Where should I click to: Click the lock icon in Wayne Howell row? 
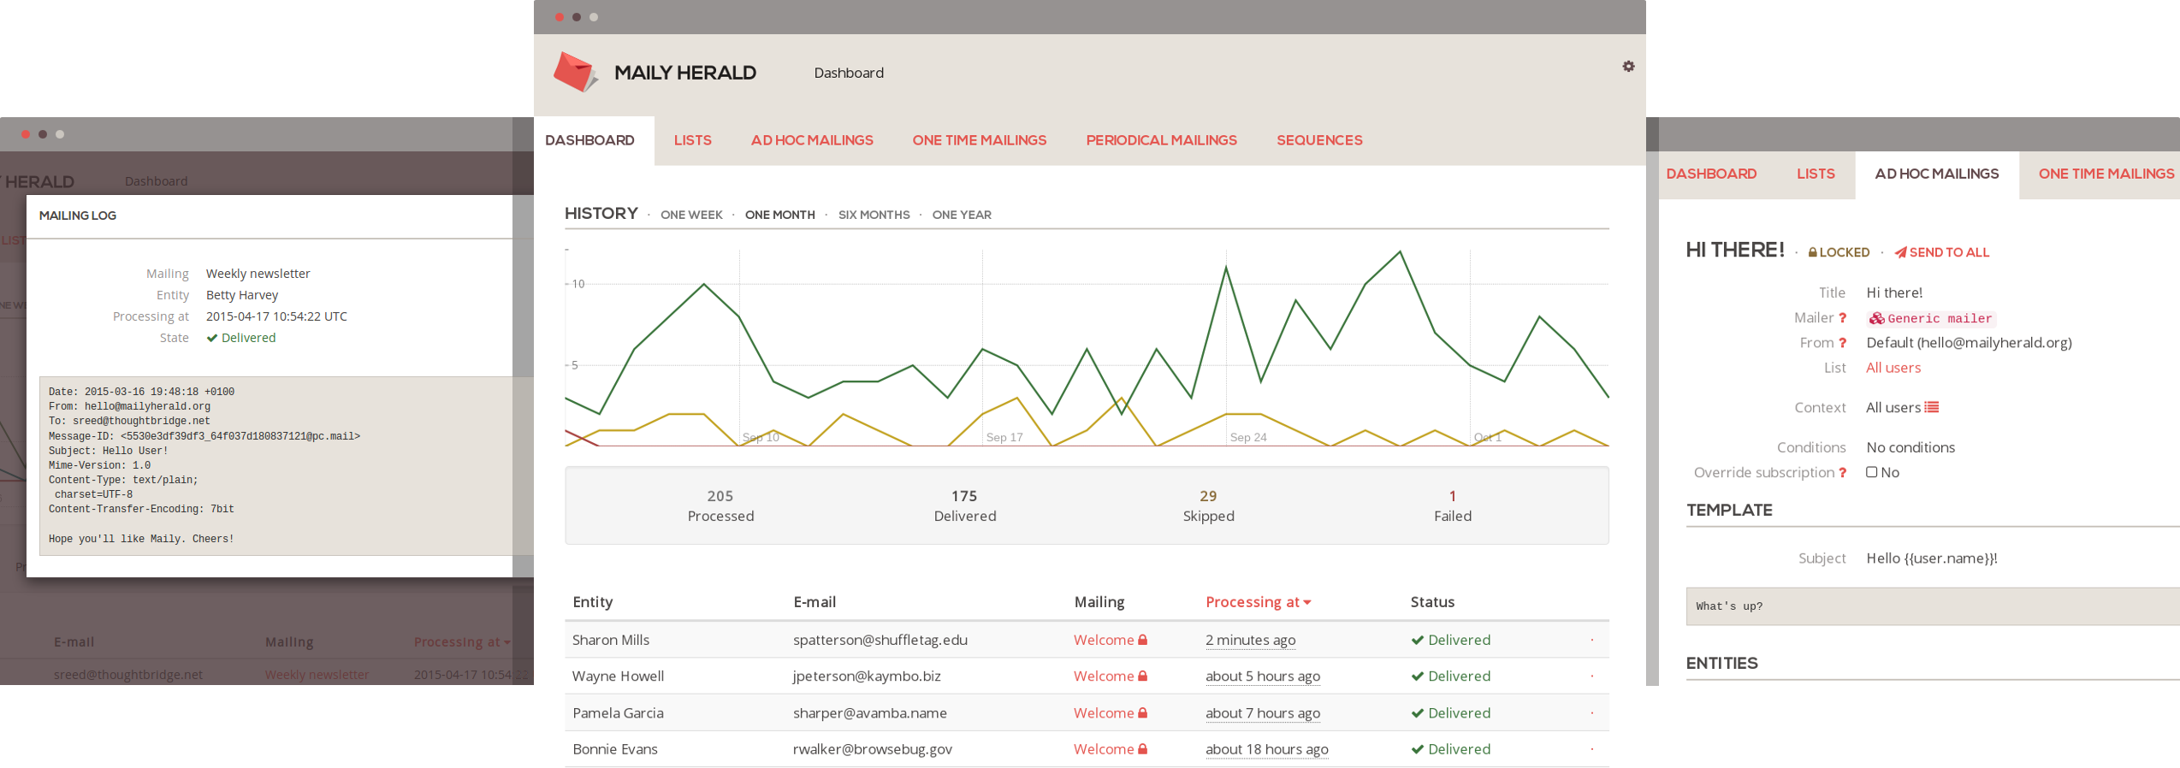(x=1142, y=676)
